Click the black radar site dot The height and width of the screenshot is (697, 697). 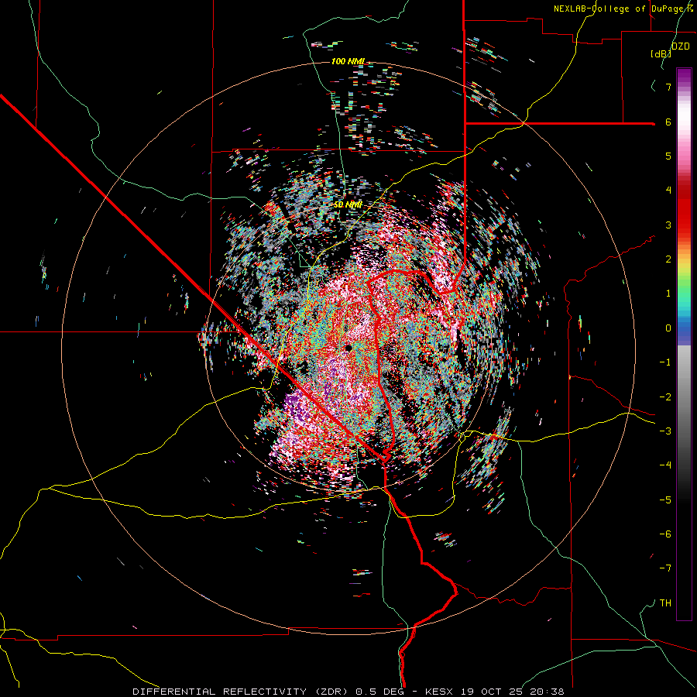pyautogui.click(x=348, y=348)
